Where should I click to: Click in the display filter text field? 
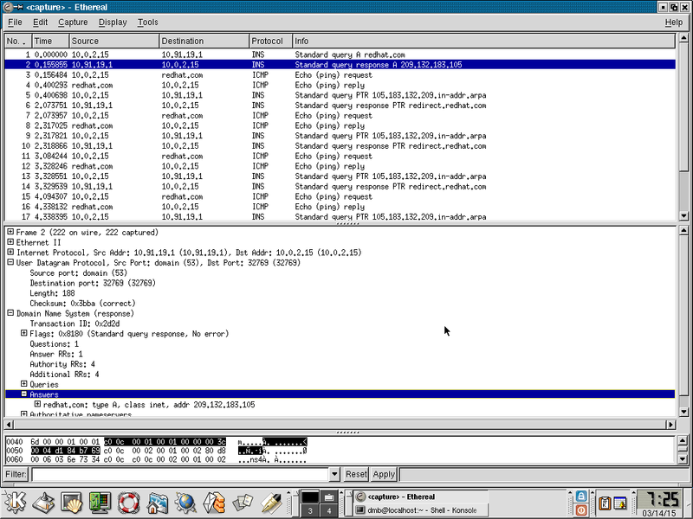pyautogui.click(x=180, y=474)
